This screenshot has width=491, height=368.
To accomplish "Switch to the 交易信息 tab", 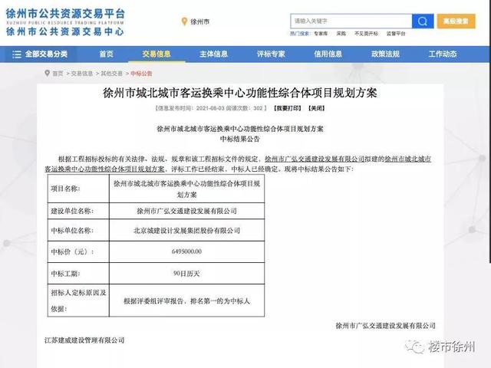I will (x=157, y=54).
